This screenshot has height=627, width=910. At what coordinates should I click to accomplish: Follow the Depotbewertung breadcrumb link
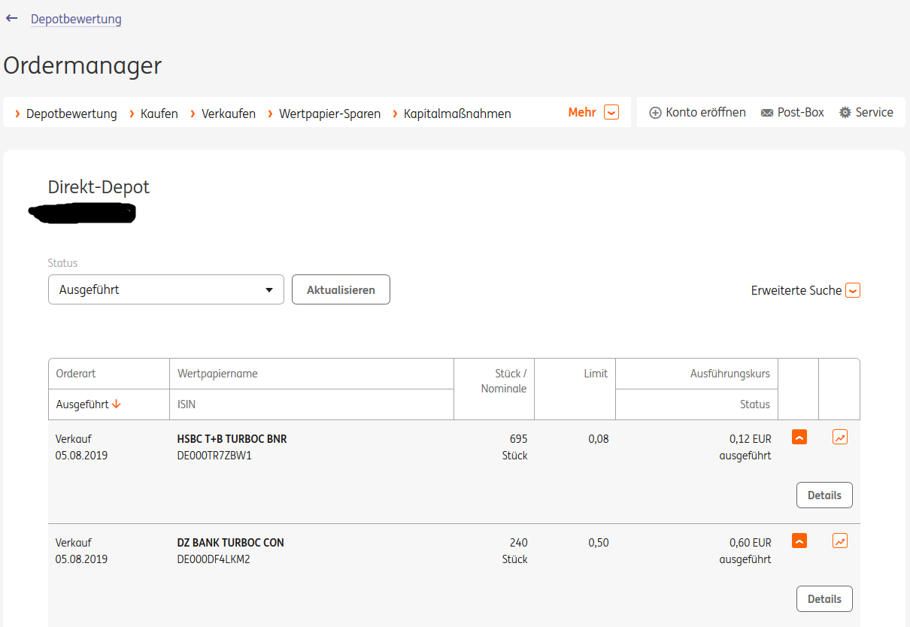pyautogui.click(x=76, y=19)
